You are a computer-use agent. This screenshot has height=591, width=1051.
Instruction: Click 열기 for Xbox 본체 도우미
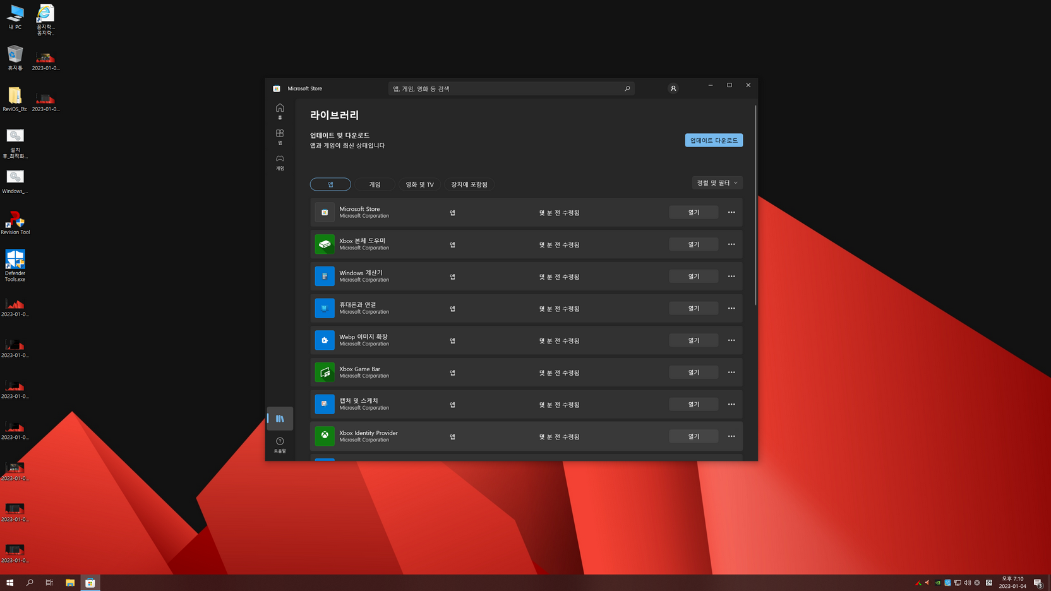pos(694,244)
